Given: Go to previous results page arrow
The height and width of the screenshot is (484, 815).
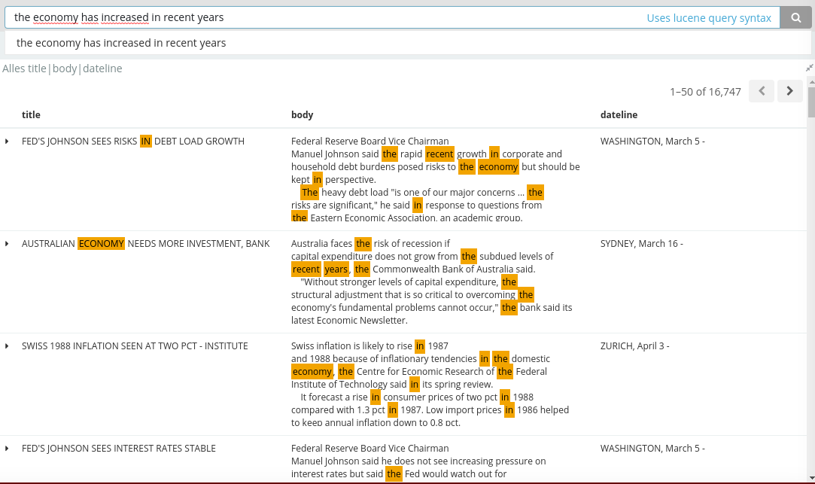Looking at the screenshot, I should coord(762,91).
